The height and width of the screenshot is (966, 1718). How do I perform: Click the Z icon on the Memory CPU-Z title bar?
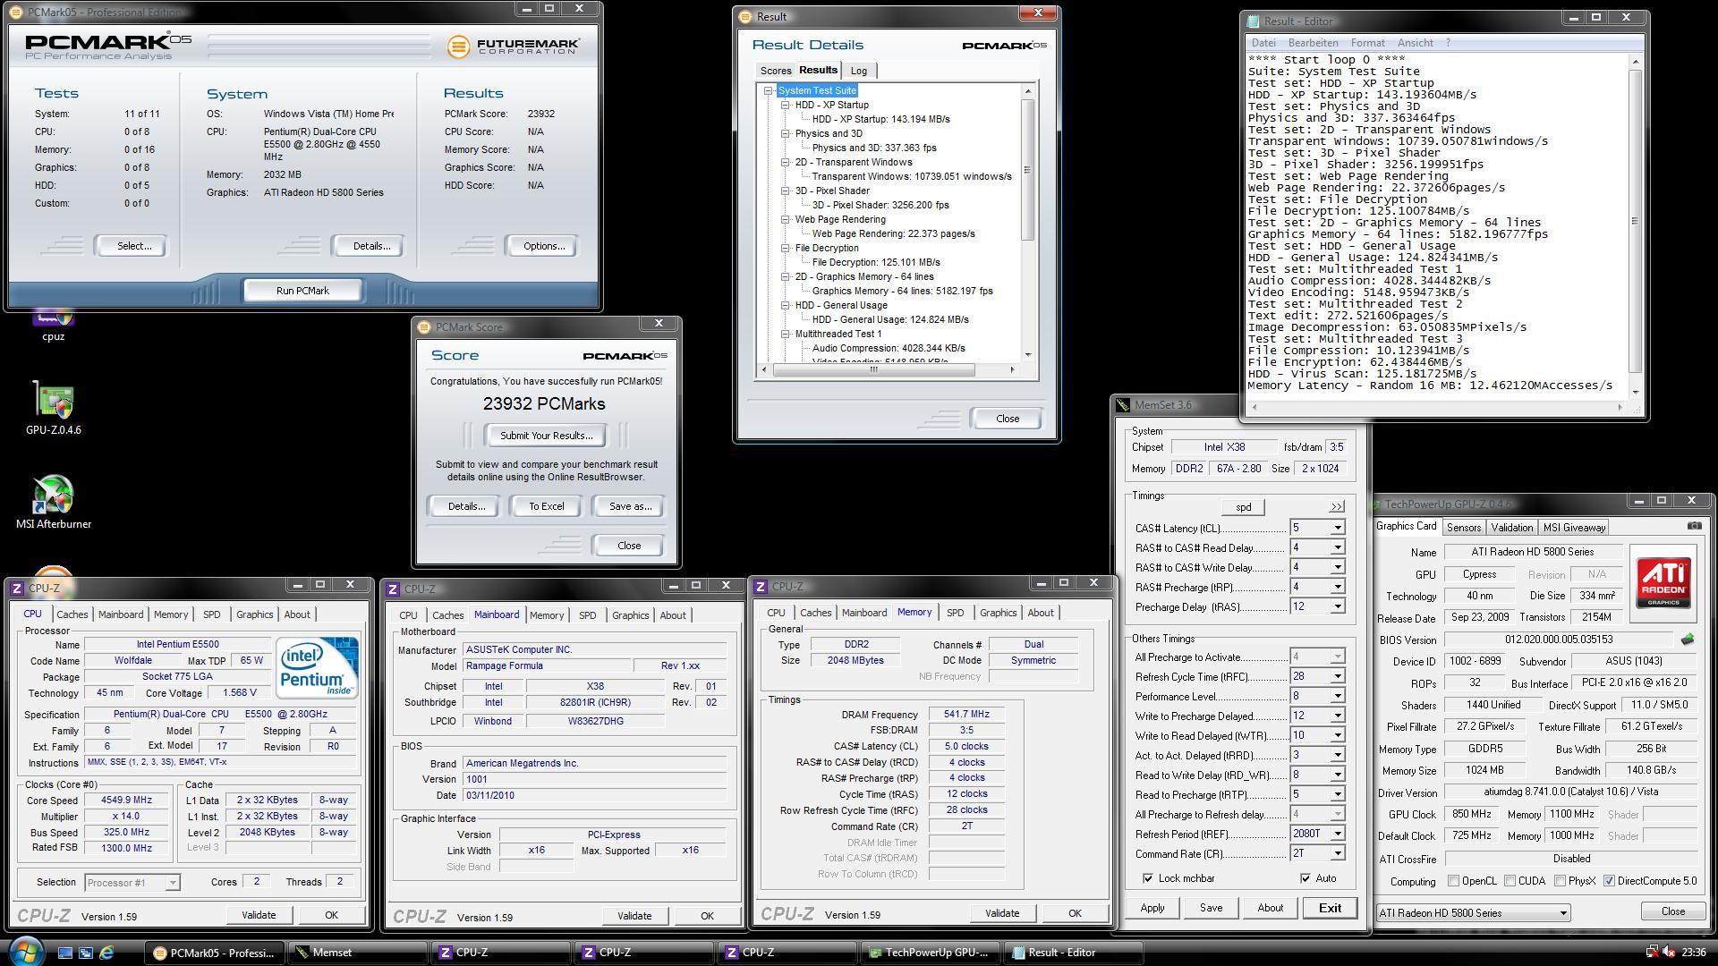(x=761, y=587)
